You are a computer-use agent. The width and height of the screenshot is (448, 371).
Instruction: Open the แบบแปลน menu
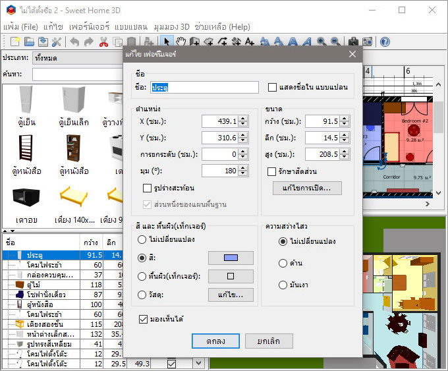[x=131, y=27]
